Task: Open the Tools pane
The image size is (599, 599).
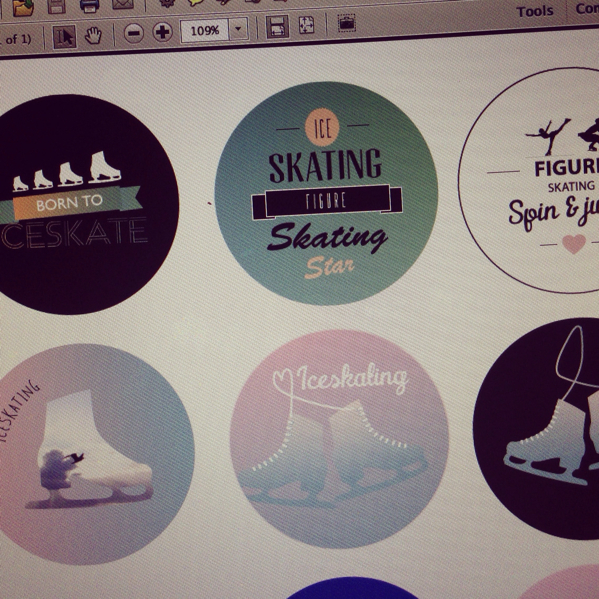Action: pos(535,12)
